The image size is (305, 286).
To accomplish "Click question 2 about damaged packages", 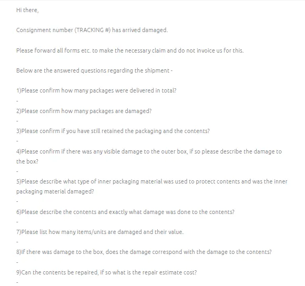I will click(84, 111).
